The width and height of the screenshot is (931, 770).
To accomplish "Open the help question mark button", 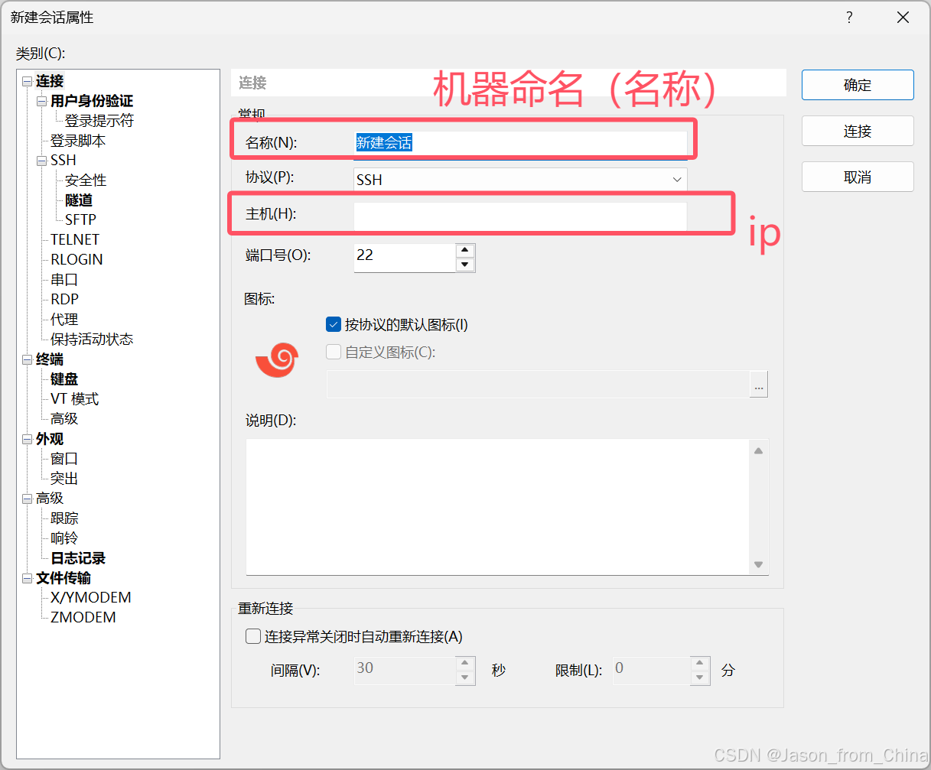I will tap(849, 18).
